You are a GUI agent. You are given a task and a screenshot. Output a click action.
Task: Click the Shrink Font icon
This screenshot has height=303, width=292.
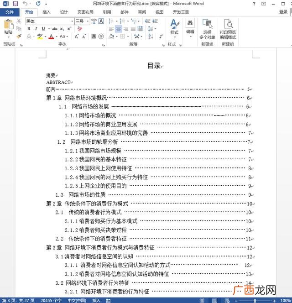84,37
